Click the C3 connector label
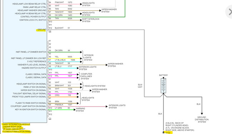The image size is (232, 134). (50, 119)
